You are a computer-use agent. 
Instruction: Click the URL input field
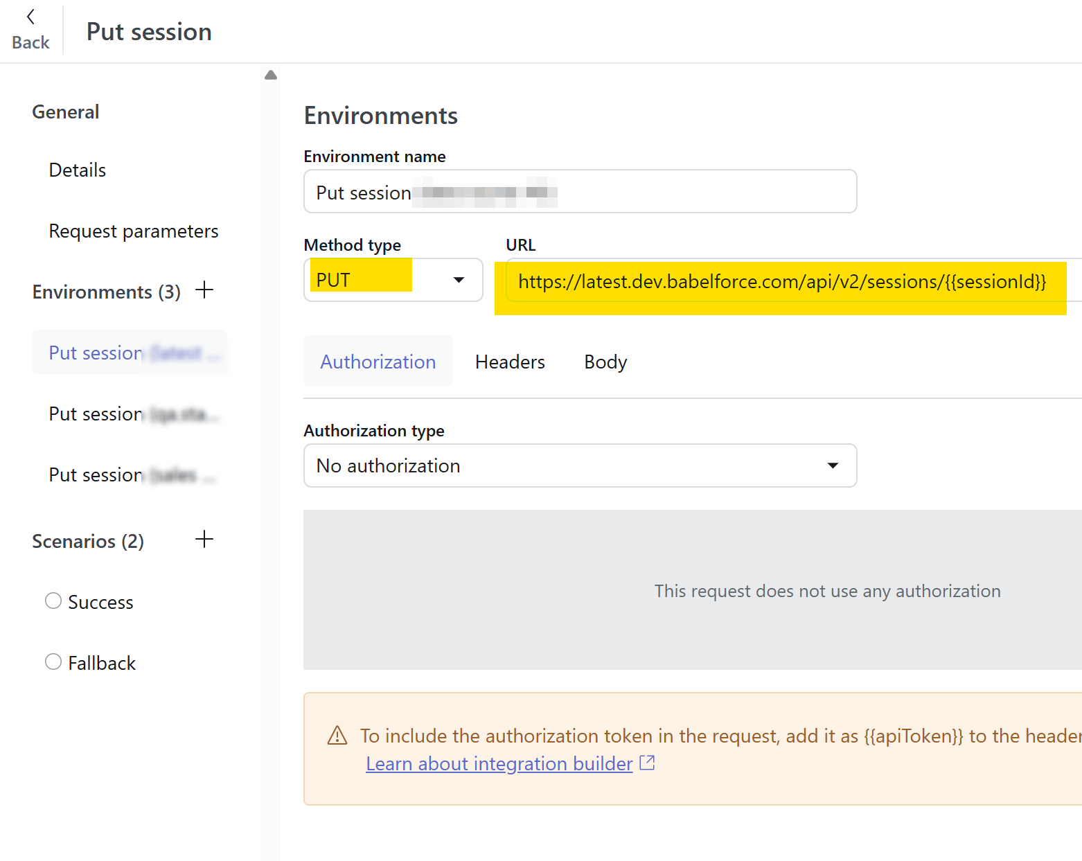[783, 281]
